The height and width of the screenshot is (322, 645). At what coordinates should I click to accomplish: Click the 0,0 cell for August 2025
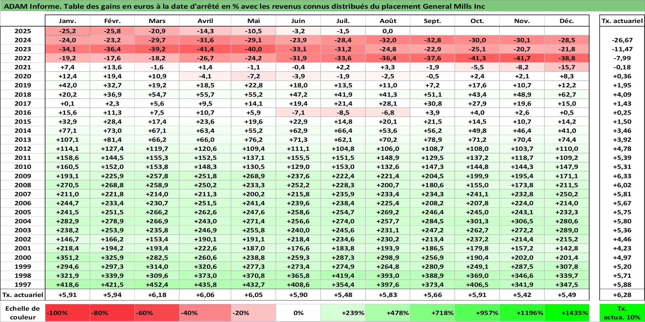(x=388, y=31)
